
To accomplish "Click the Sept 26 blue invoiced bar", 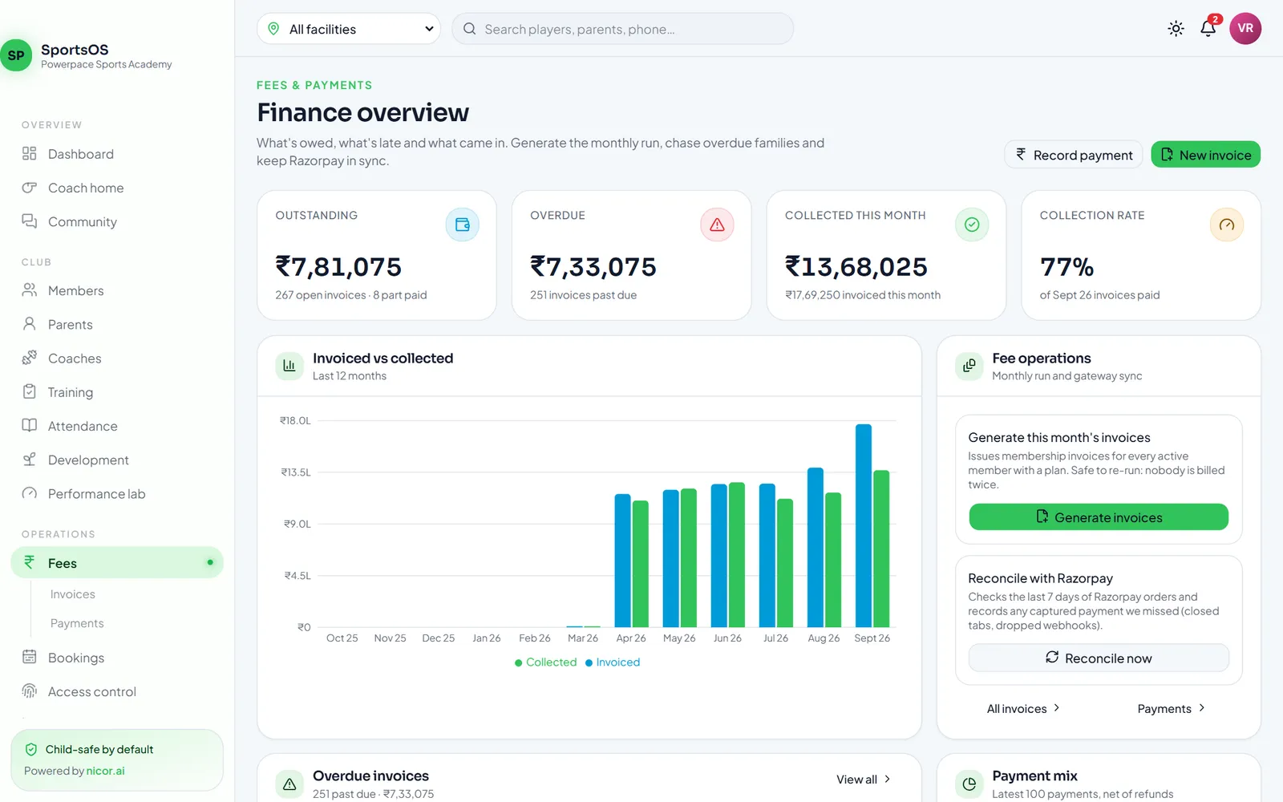I will tap(863, 525).
